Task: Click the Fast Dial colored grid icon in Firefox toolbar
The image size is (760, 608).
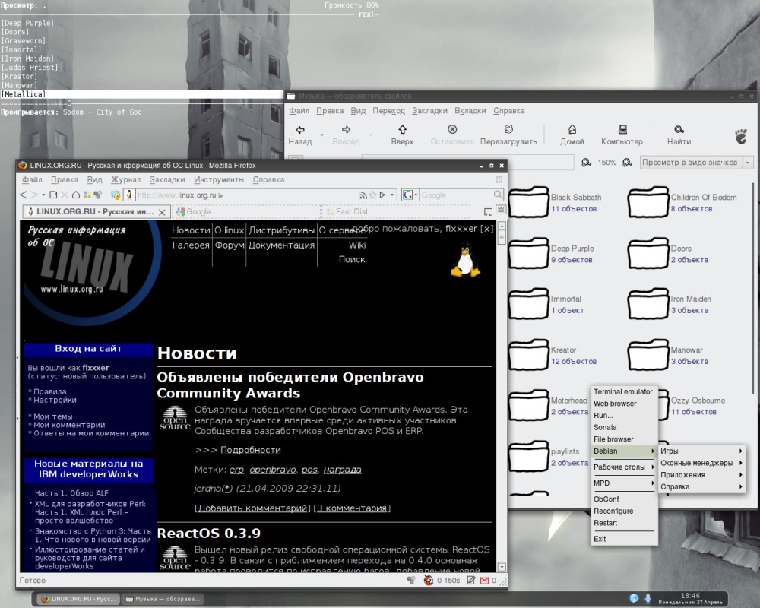Action: click(x=87, y=195)
